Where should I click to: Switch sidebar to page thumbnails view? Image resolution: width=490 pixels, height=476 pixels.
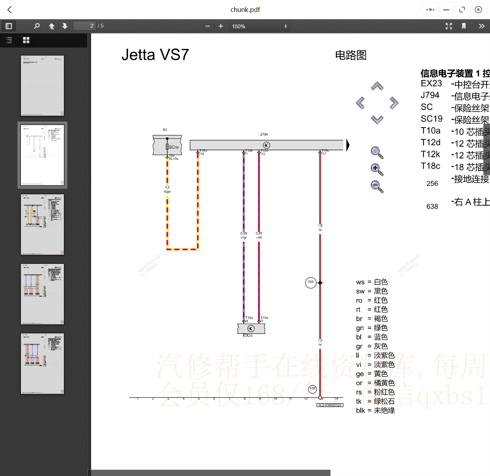[x=25, y=40]
